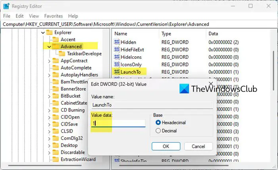278x170 pixels.
Task: Click the Registry Editor app icon
Action: pyautogui.click(x=6, y=6)
